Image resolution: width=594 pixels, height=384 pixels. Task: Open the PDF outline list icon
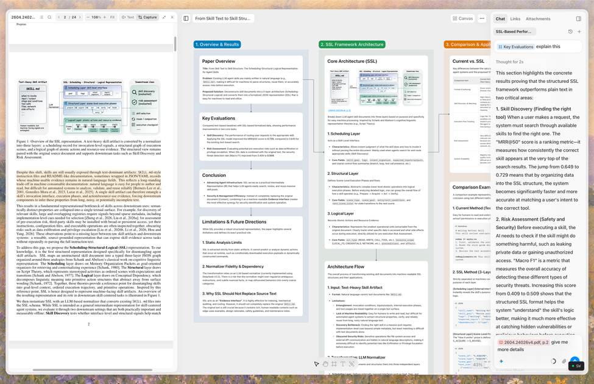click(41, 17)
